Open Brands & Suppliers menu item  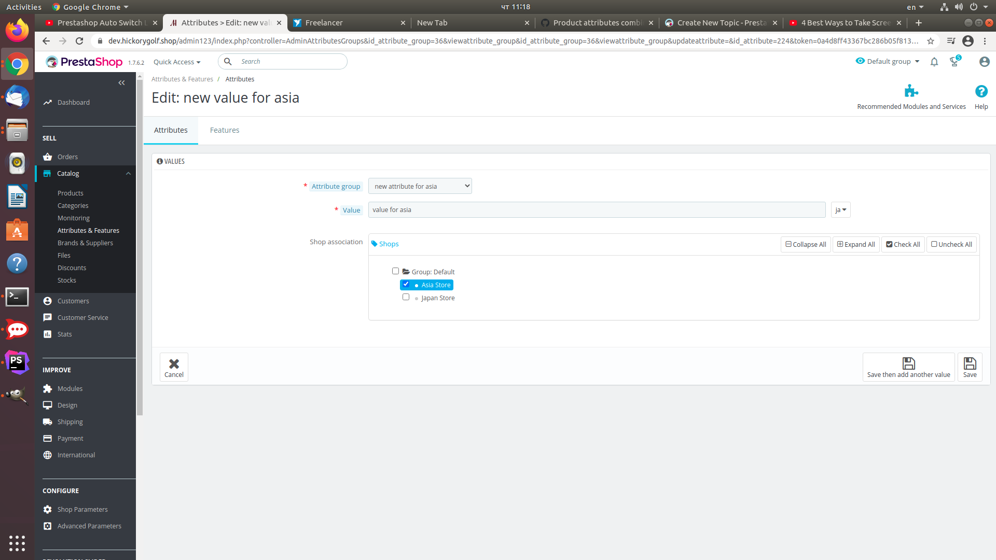click(x=85, y=243)
